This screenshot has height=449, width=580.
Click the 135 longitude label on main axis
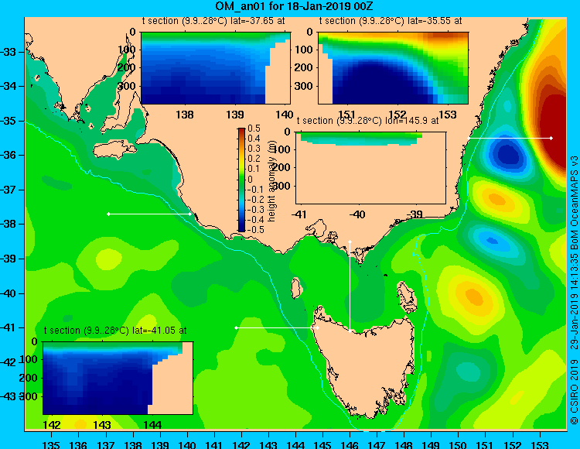click(51, 445)
